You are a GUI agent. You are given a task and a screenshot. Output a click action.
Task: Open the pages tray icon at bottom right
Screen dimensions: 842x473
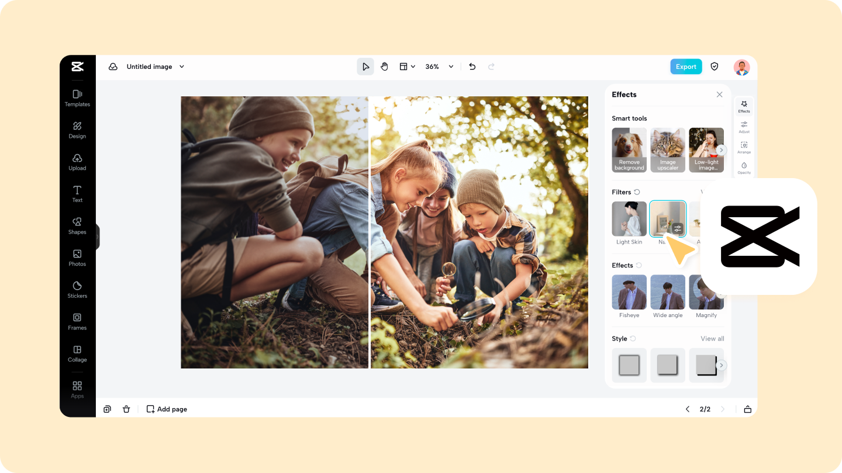(747, 409)
